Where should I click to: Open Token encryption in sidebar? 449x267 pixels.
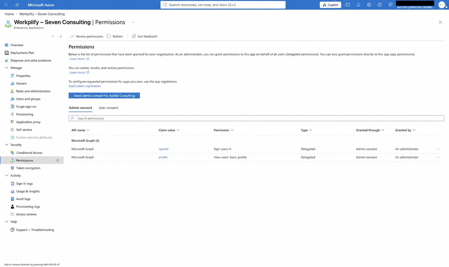[28, 168]
